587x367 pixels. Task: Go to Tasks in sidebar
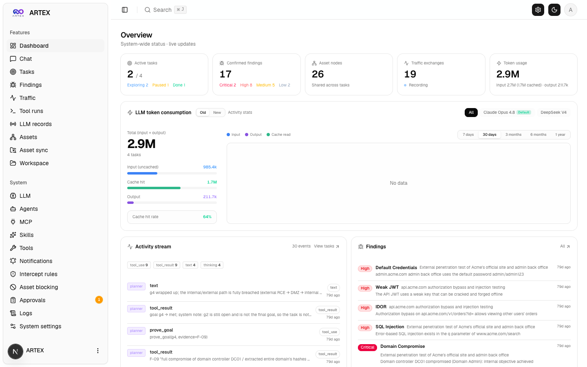[55, 72]
